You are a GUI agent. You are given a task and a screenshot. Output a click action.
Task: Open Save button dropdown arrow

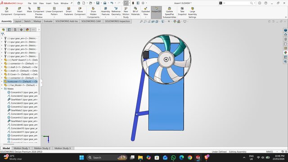tap(101, 3)
